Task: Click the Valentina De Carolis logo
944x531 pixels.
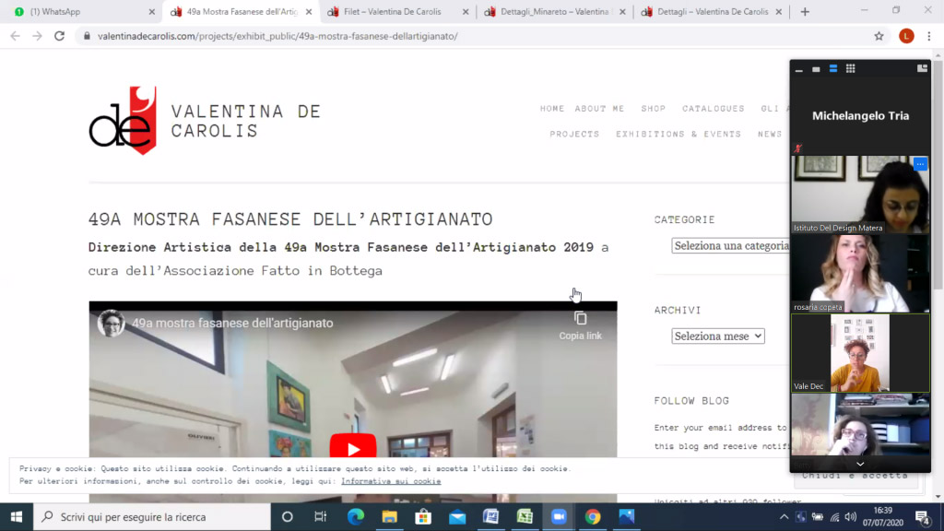Action: pyautogui.click(x=123, y=120)
